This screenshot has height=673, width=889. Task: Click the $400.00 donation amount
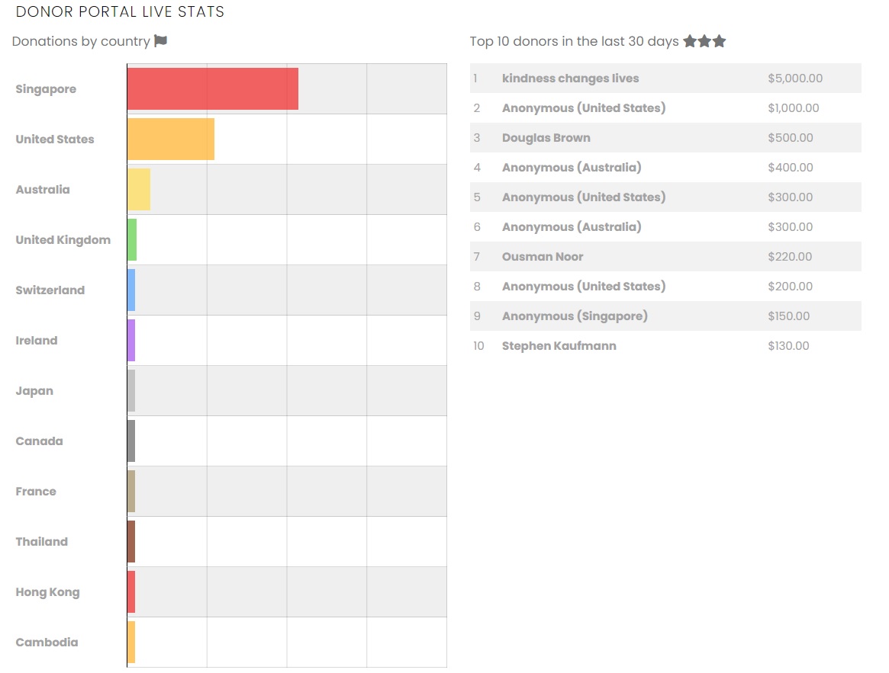tap(791, 167)
